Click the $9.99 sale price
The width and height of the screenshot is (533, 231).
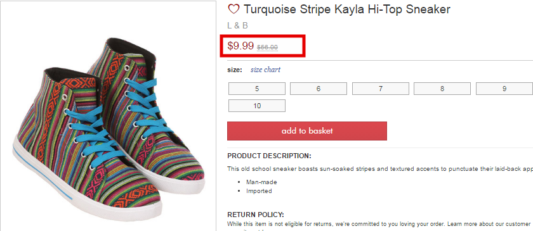pos(240,46)
